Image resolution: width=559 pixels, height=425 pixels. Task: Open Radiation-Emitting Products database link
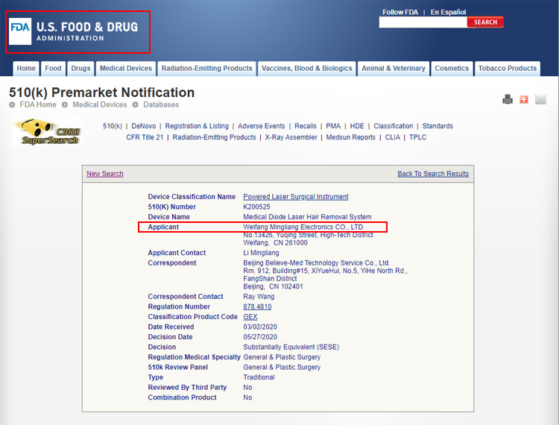click(214, 137)
